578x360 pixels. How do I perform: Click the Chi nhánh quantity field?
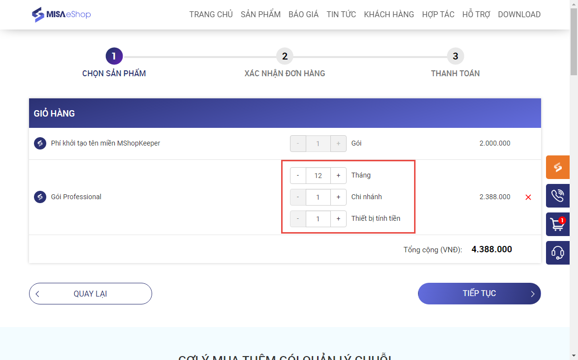[x=318, y=197]
